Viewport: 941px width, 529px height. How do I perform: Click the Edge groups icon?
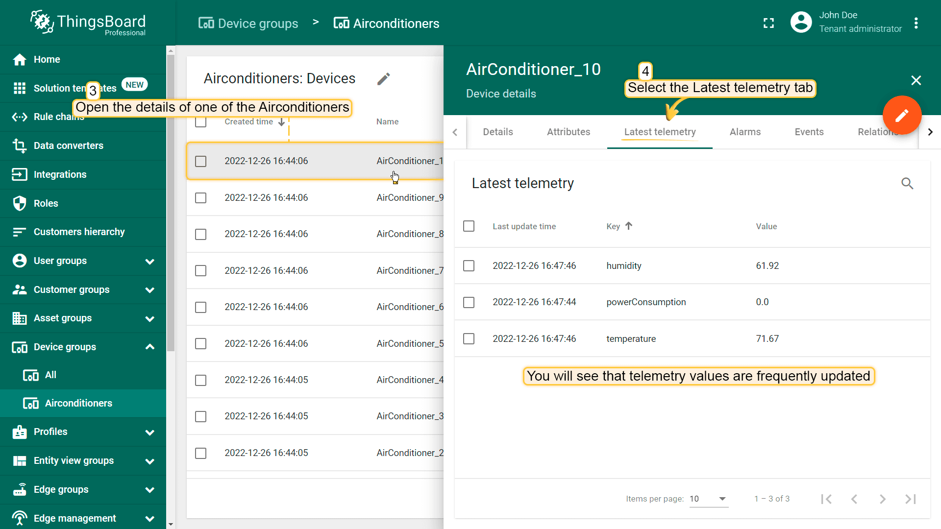[20, 489]
